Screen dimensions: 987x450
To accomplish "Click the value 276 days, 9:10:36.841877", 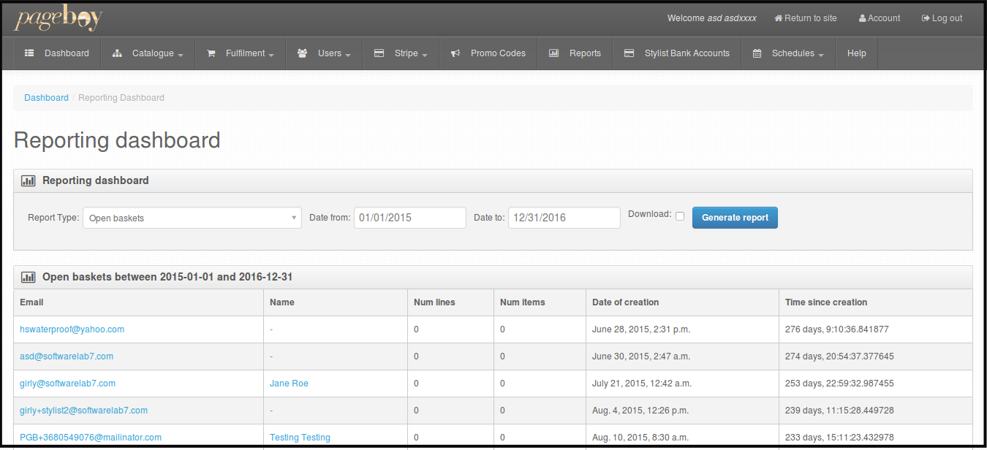I will (837, 329).
